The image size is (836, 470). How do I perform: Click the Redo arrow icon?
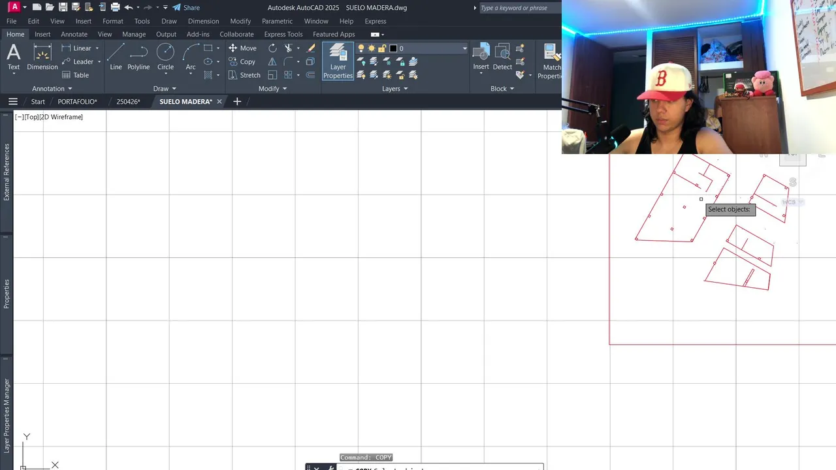[x=148, y=7]
